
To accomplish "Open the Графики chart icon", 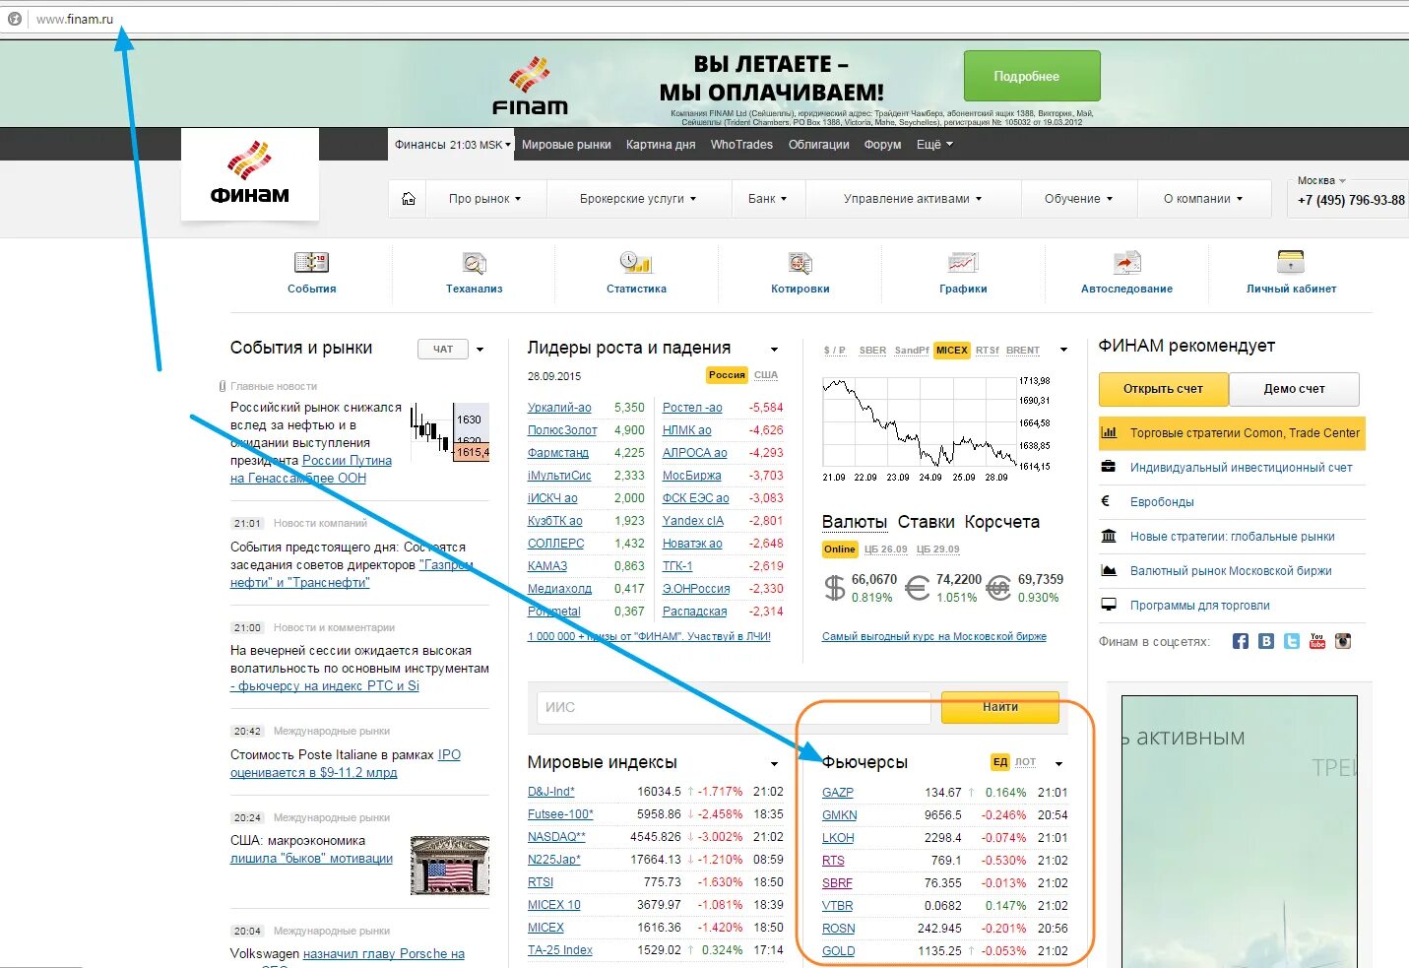I will click(x=963, y=263).
